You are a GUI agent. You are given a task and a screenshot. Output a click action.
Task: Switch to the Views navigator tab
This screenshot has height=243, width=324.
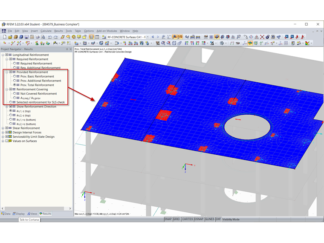click(32, 214)
